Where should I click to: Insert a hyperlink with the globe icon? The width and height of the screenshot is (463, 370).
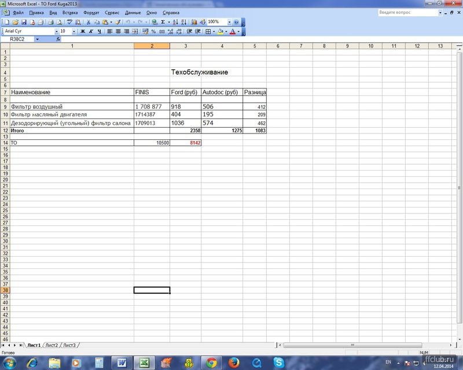(x=154, y=22)
